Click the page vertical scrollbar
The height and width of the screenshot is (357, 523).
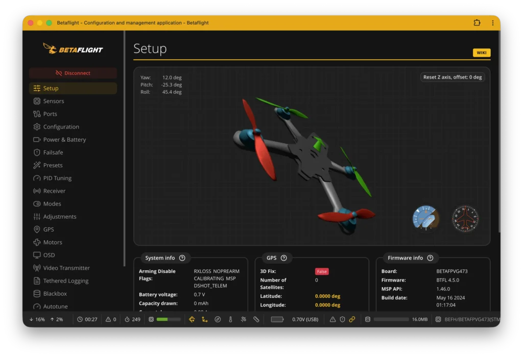[x=499, y=132]
